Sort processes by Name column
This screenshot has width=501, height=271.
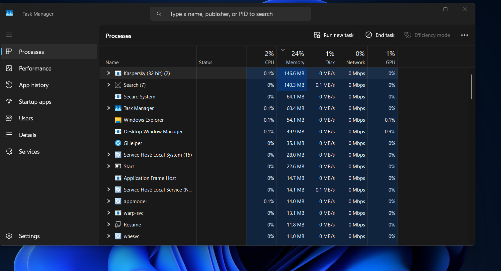coord(148,57)
